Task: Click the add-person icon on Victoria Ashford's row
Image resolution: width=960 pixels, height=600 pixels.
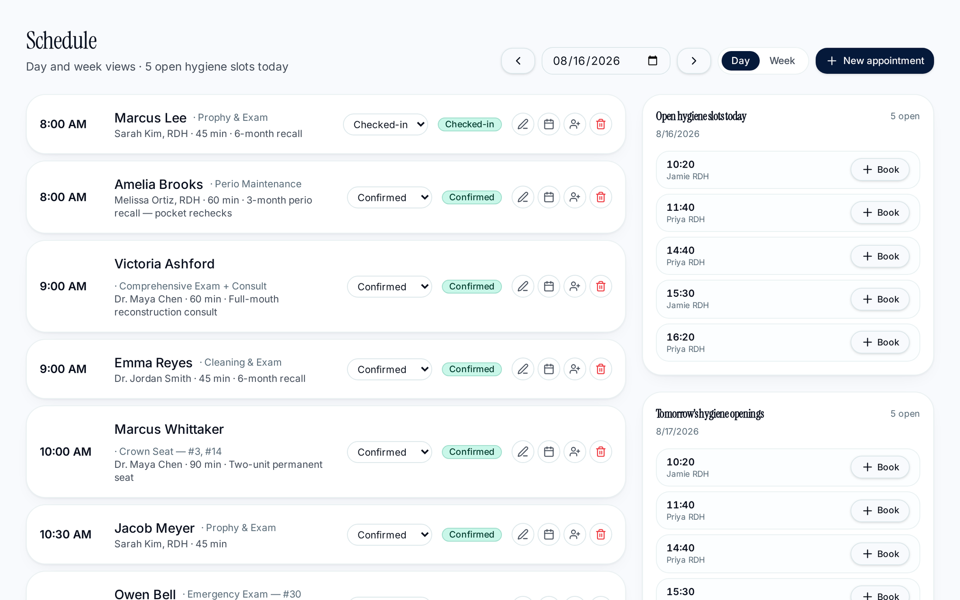Action: 575,286
